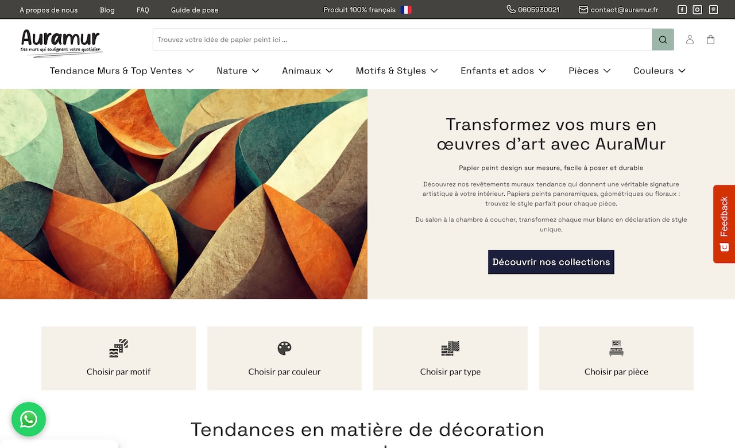Open the user account icon
Viewport: 735px width, 448px height.
coord(690,40)
